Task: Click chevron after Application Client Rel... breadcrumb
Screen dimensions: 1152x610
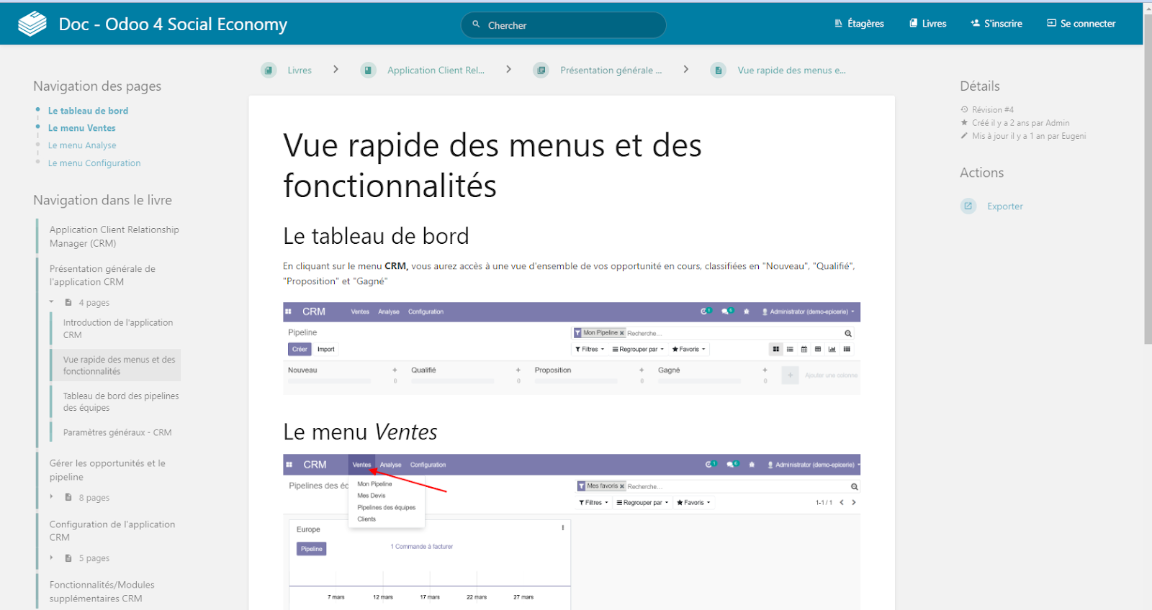Action: click(508, 70)
